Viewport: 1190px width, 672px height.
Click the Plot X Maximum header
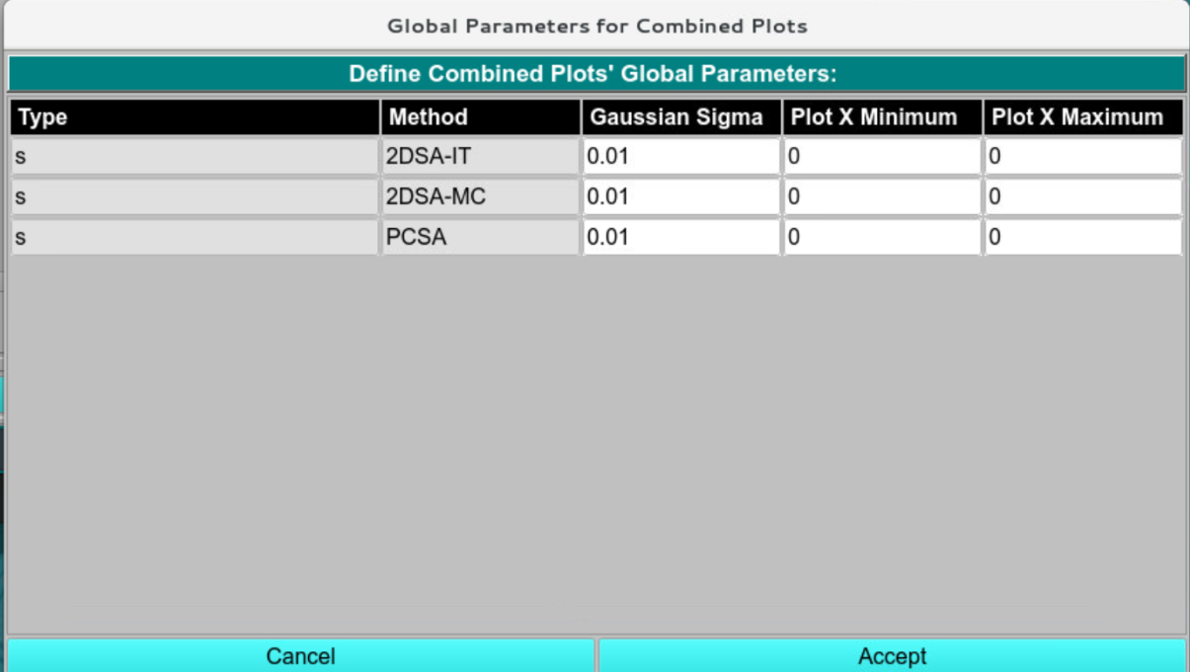1082,117
